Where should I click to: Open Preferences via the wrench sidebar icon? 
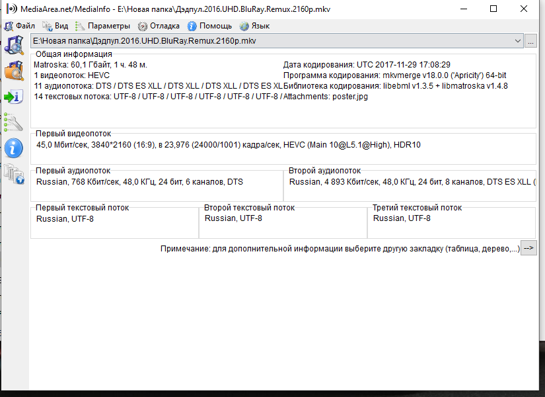14,122
